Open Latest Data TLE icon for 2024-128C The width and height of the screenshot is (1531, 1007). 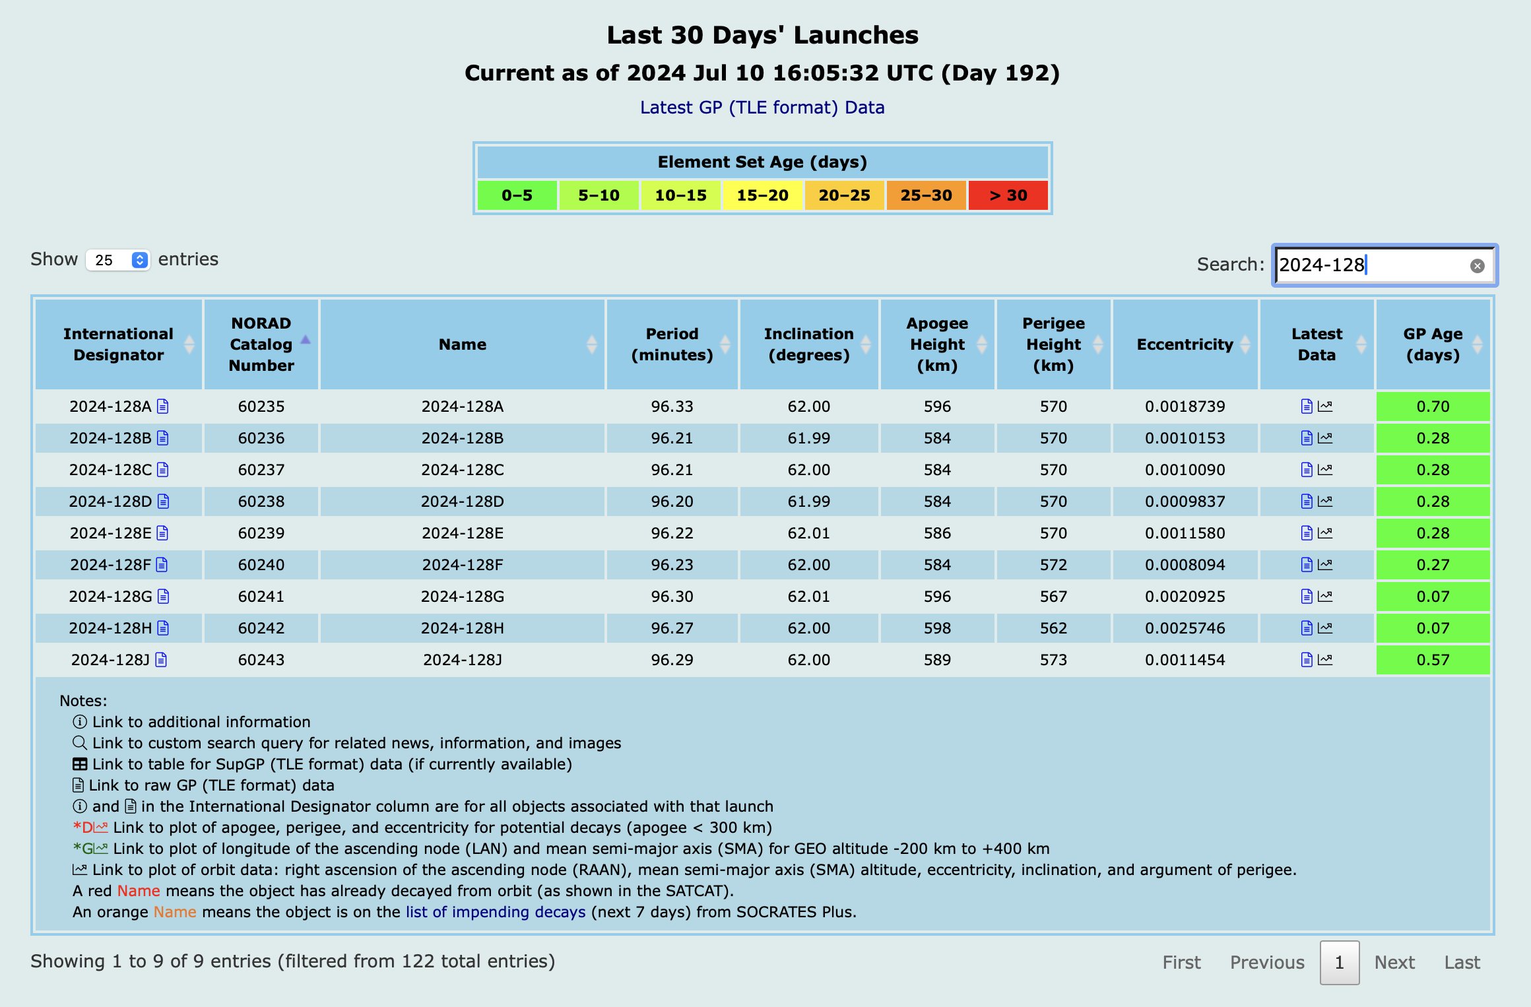[1307, 470]
